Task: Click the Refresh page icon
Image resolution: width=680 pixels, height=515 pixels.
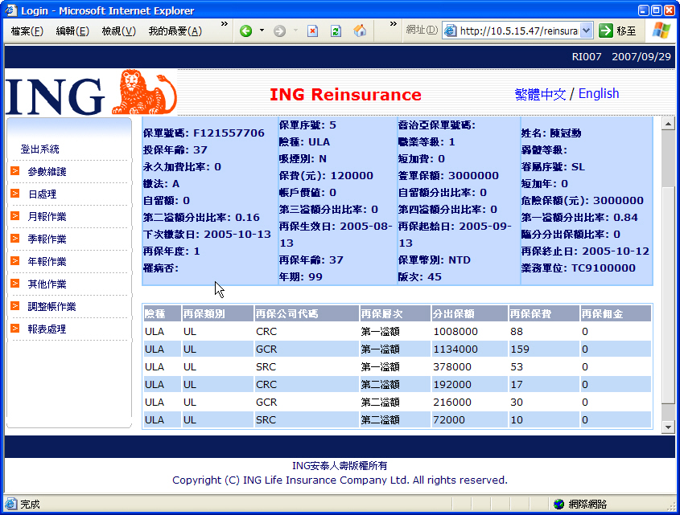Action: point(336,31)
